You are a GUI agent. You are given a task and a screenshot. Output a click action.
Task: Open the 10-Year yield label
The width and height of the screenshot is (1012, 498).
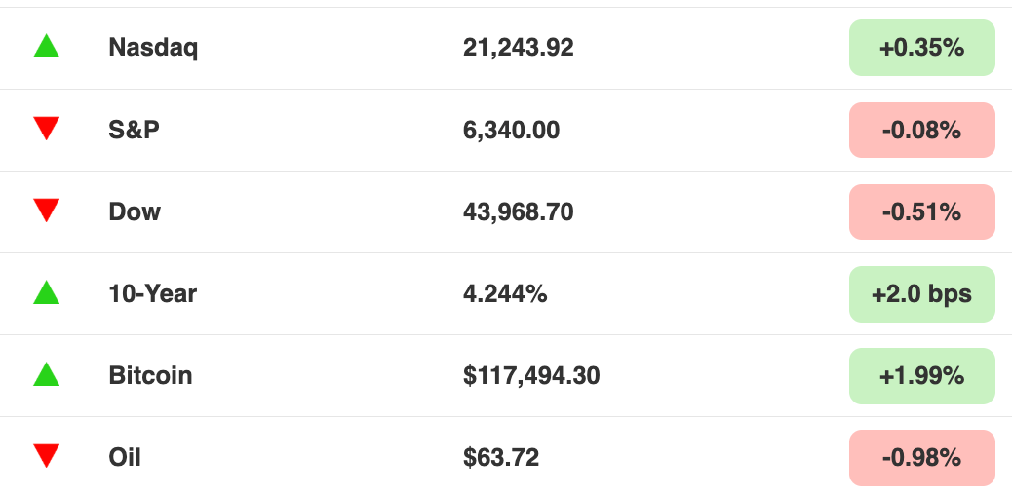click(152, 293)
